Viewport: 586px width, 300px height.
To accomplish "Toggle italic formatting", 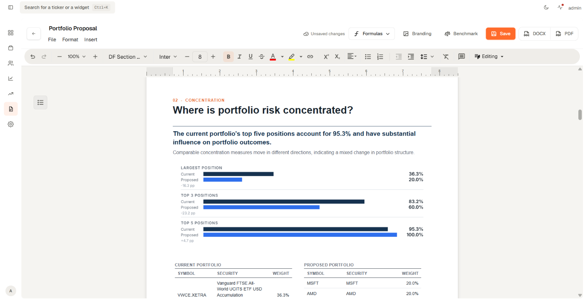I will tap(240, 56).
